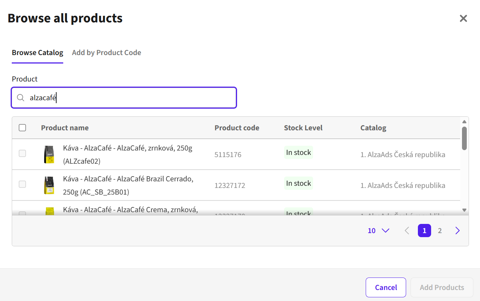Click product name AlzaCafé Brazil Cerrado

click(x=128, y=185)
